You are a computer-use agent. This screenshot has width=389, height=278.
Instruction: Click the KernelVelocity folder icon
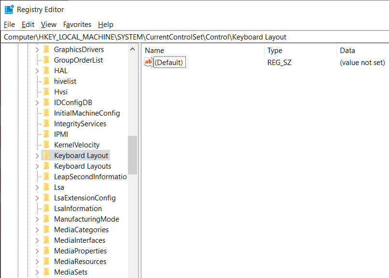[46, 145]
